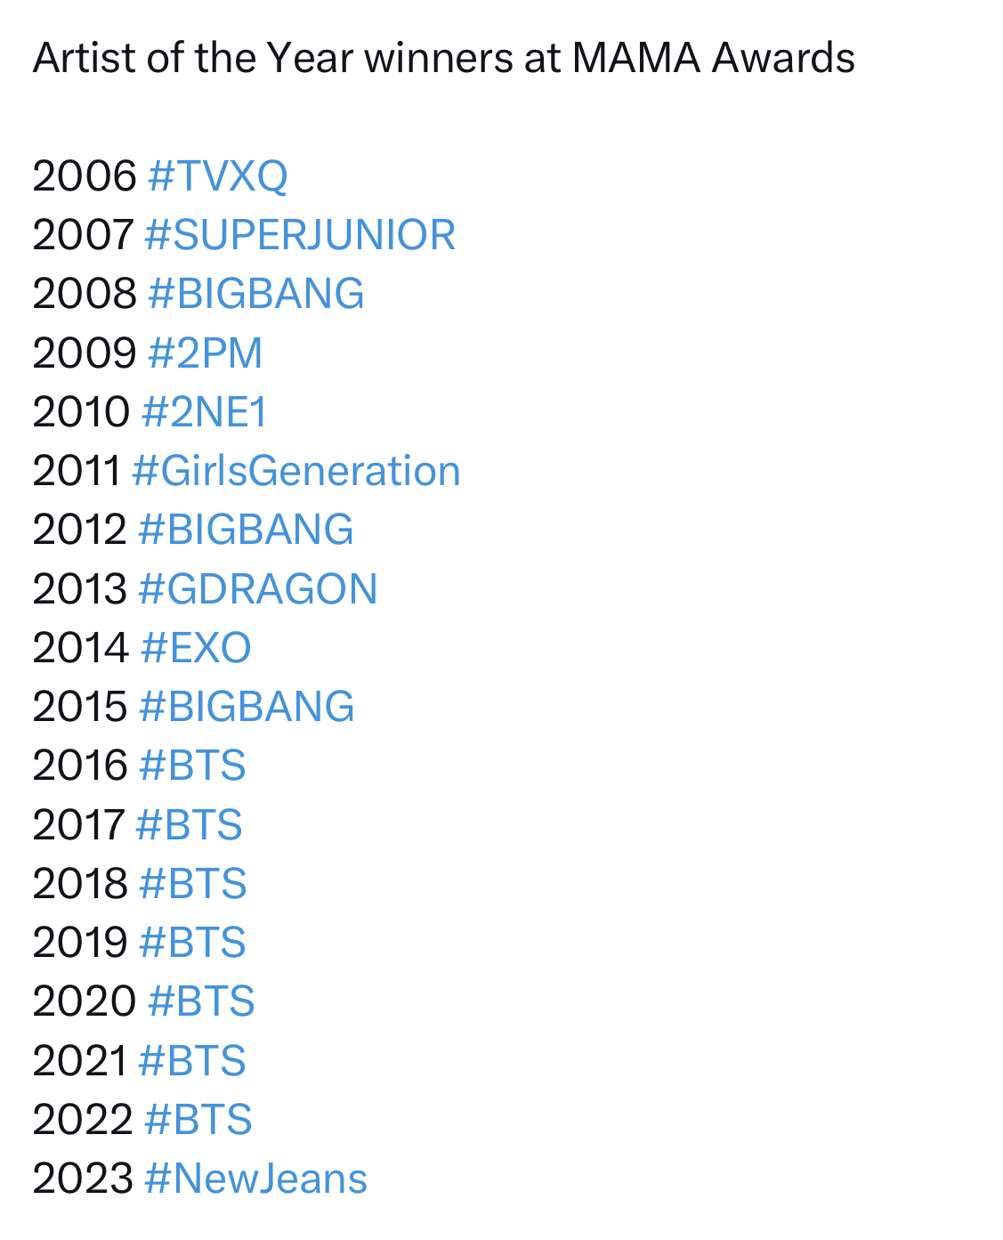Click the 2021 #BTS hashtag
1003x1240 pixels.
pyautogui.click(x=191, y=1061)
